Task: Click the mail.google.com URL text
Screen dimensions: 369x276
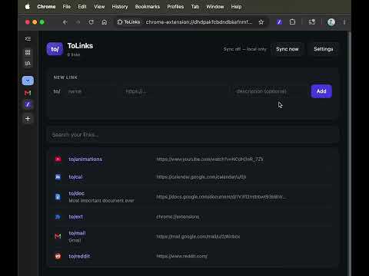Action: [198, 236]
